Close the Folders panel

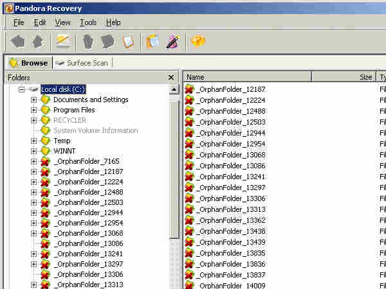tap(171, 78)
